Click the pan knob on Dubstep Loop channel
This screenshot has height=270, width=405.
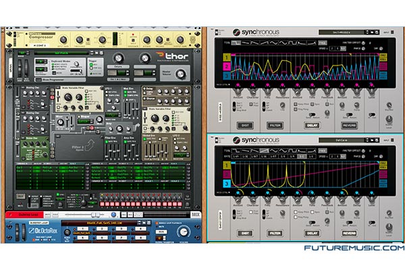coord(113,215)
